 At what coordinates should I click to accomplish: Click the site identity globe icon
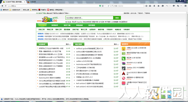[6, 6]
